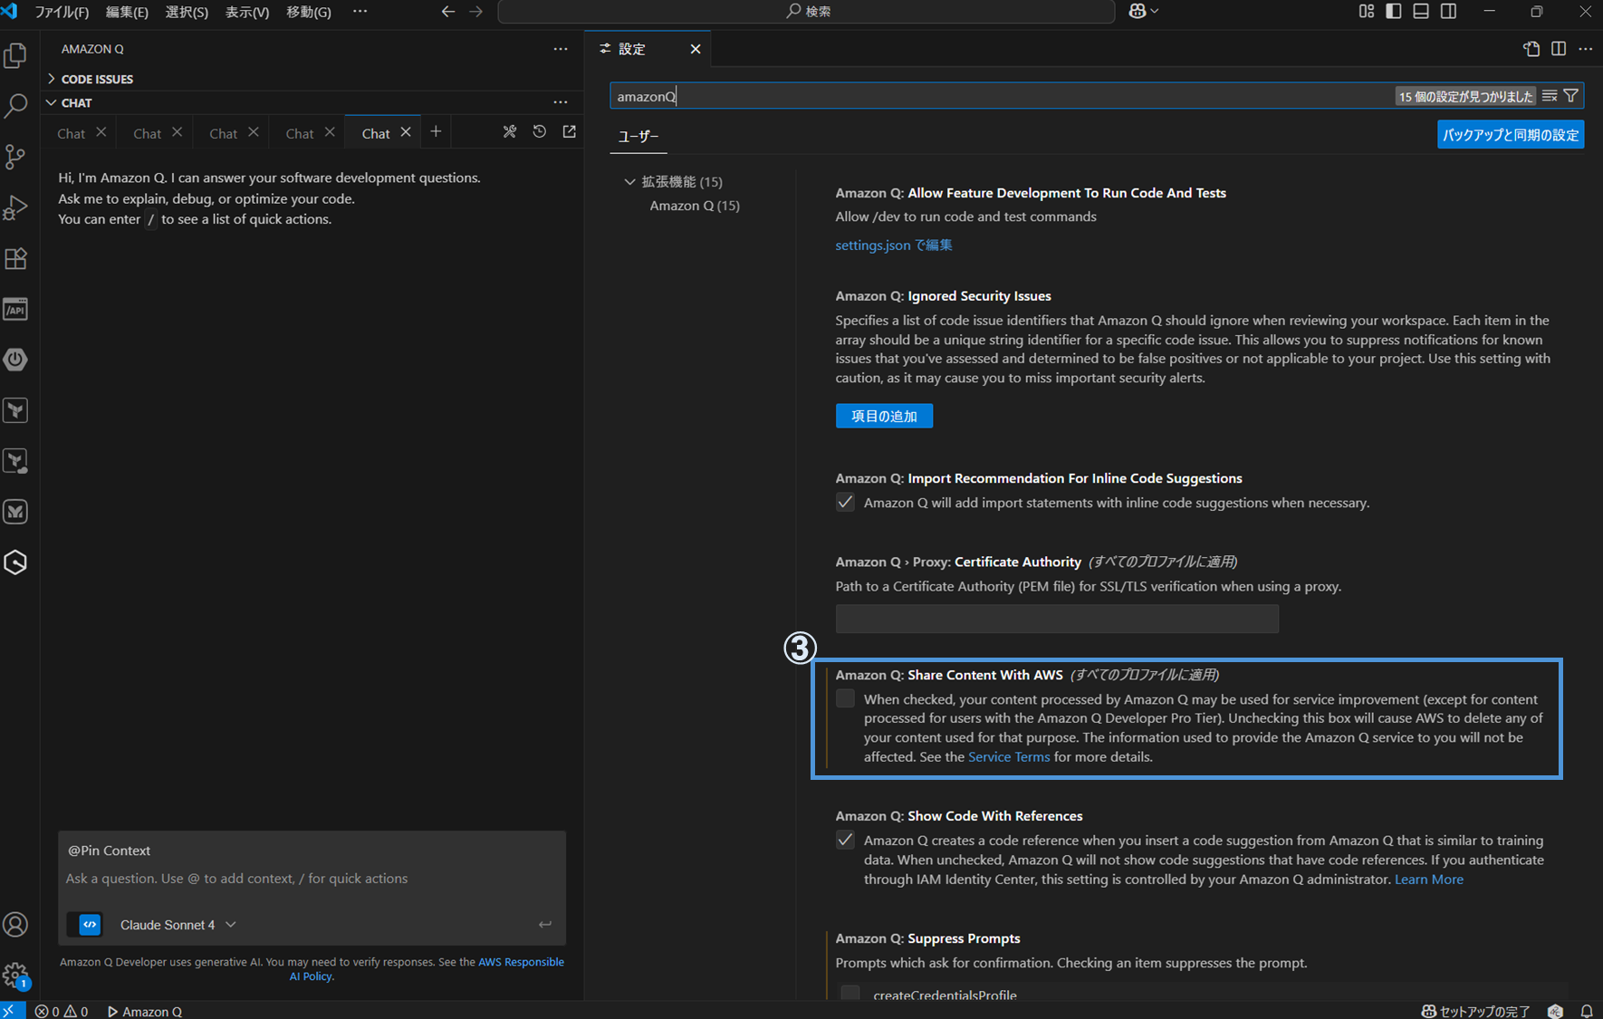Open more actions in AMAZON Q header
The height and width of the screenshot is (1019, 1603).
561,49
